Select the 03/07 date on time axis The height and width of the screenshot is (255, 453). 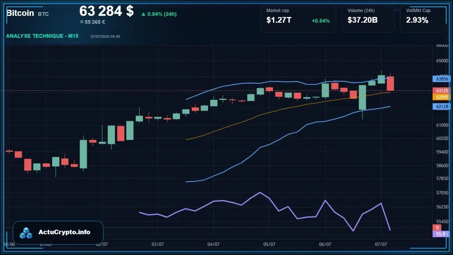click(x=157, y=244)
